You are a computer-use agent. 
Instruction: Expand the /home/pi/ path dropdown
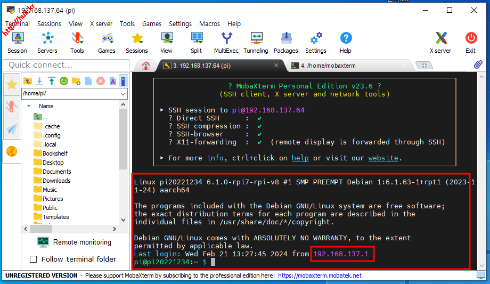[x=123, y=94]
